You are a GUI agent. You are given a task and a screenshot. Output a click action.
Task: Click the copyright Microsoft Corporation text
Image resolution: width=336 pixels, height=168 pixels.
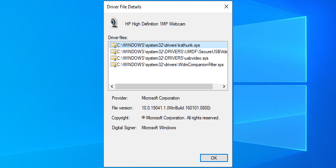[181, 118]
